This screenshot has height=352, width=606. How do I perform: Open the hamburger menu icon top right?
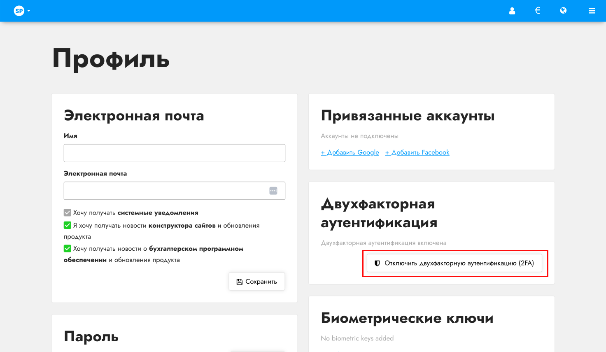[x=592, y=11]
